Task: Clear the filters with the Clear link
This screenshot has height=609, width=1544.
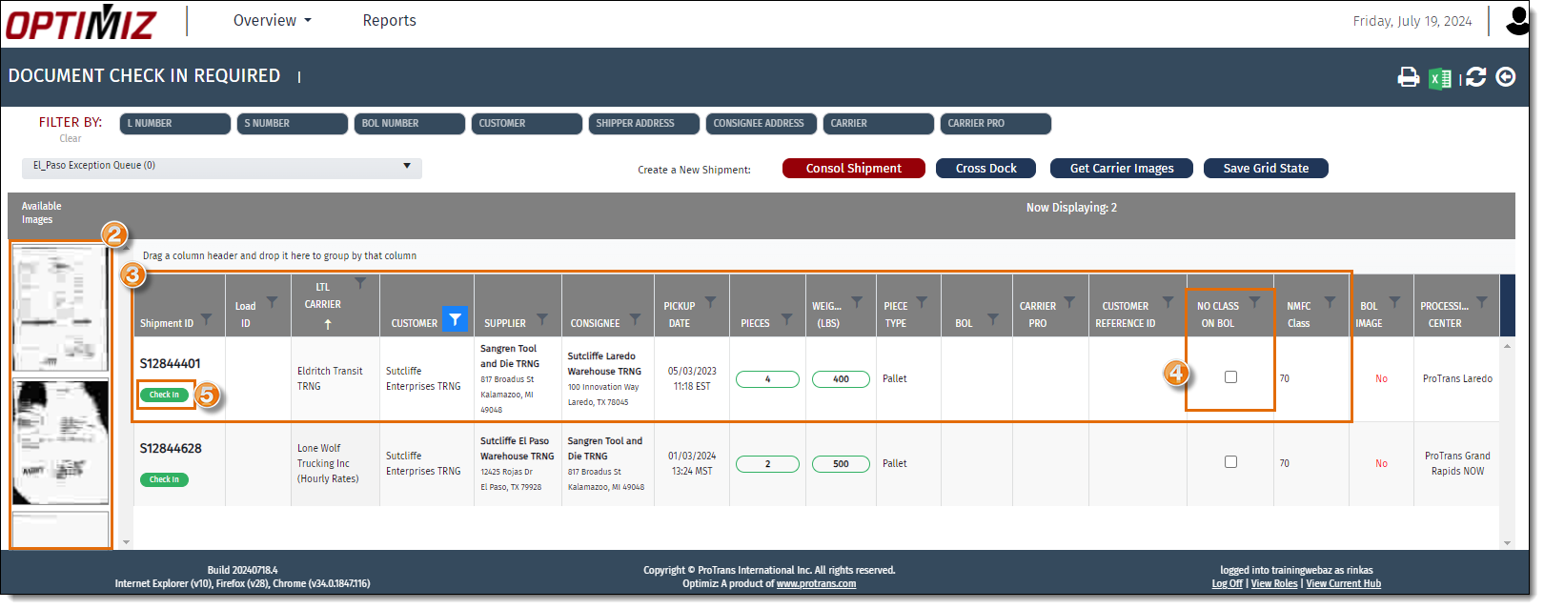Action: [71, 139]
